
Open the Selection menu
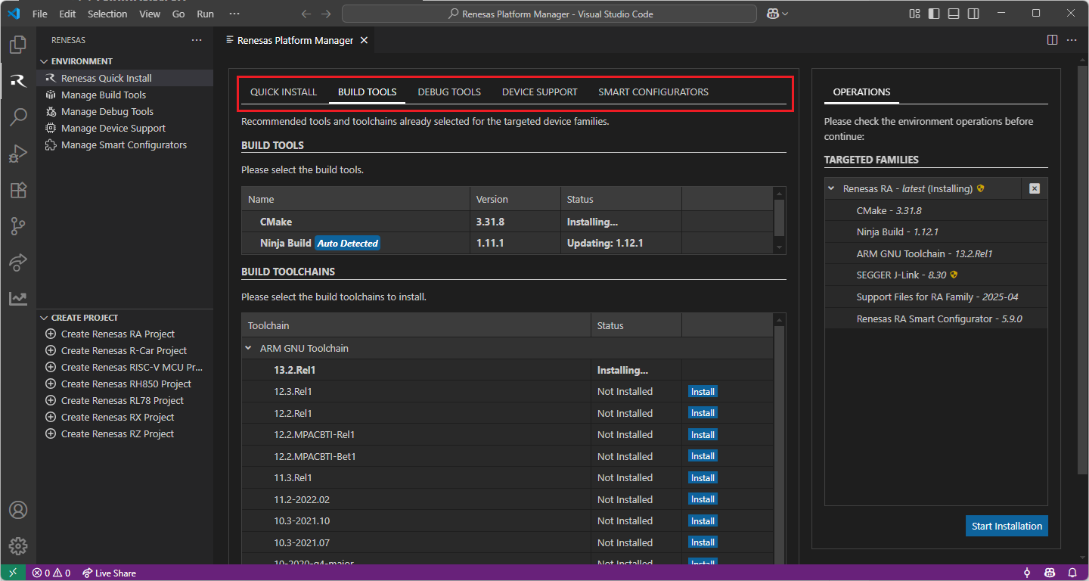pos(107,14)
